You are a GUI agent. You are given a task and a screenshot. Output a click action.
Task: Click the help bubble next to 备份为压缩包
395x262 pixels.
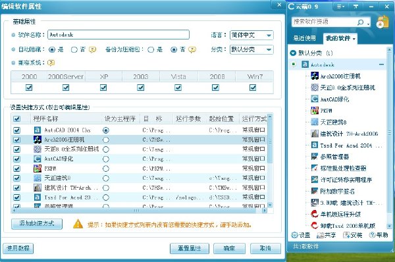[192, 49]
